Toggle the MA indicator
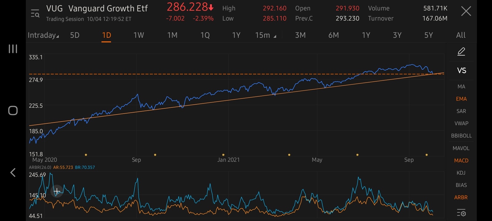This screenshot has height=221, width=492. (461, 87)
